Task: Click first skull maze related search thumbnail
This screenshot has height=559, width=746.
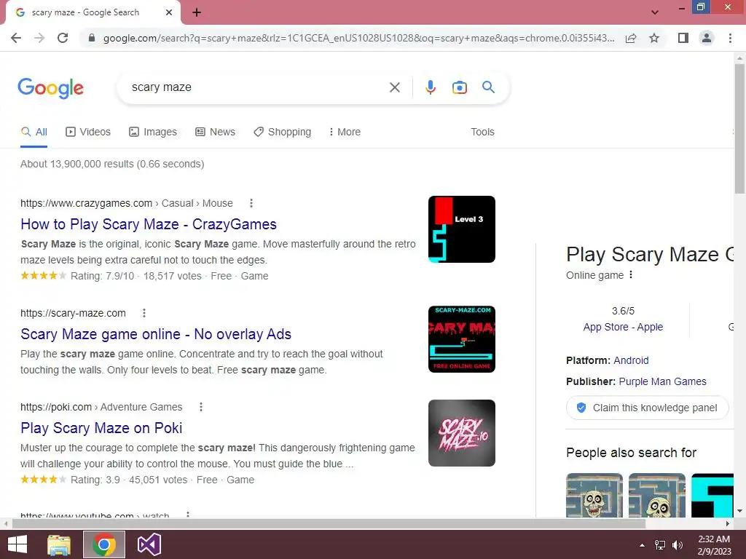Action: (x=594, y=495)
